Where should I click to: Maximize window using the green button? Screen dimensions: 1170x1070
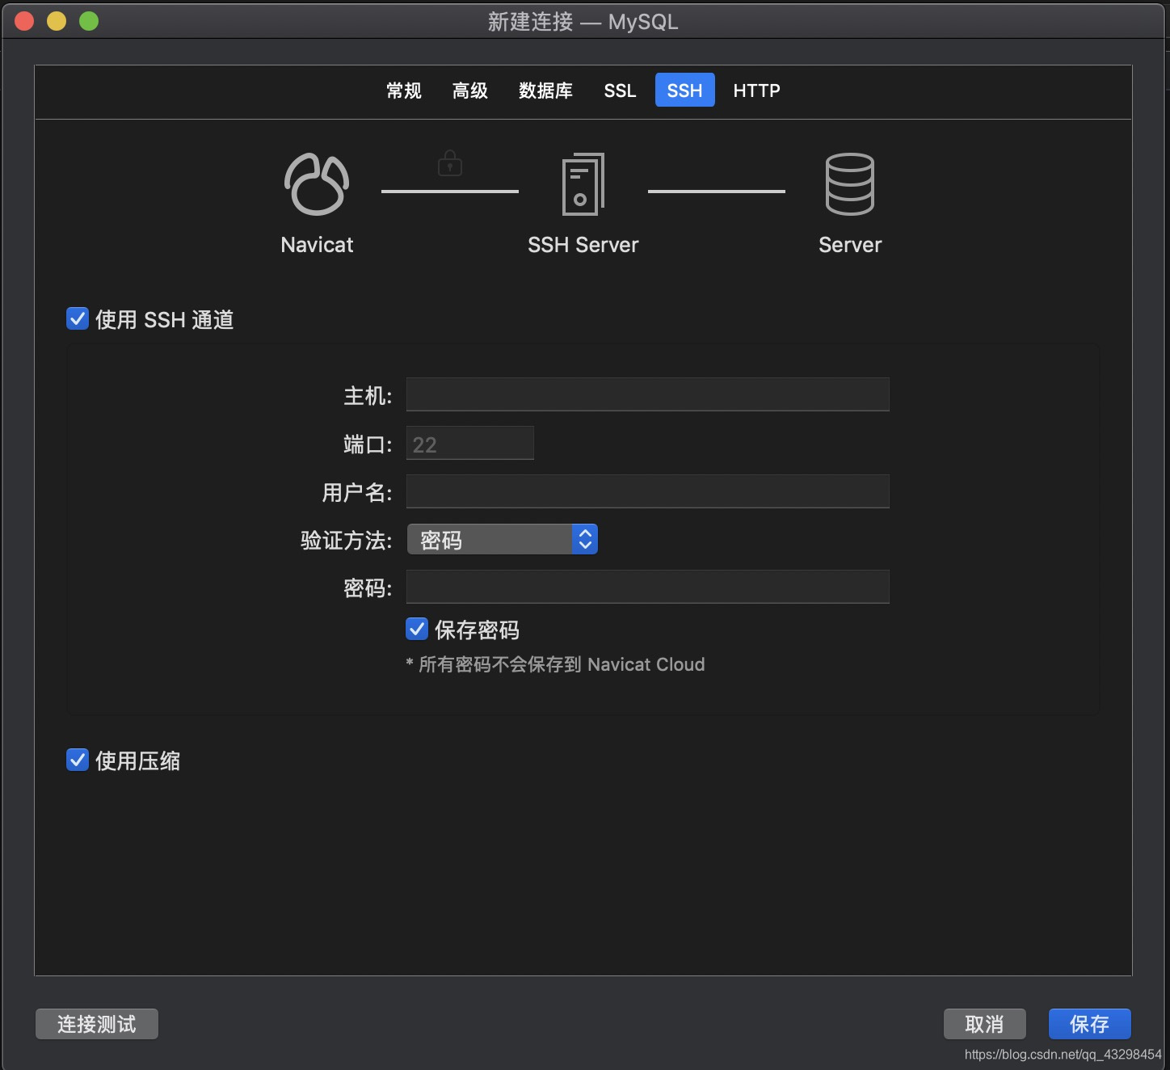point(89,21)
